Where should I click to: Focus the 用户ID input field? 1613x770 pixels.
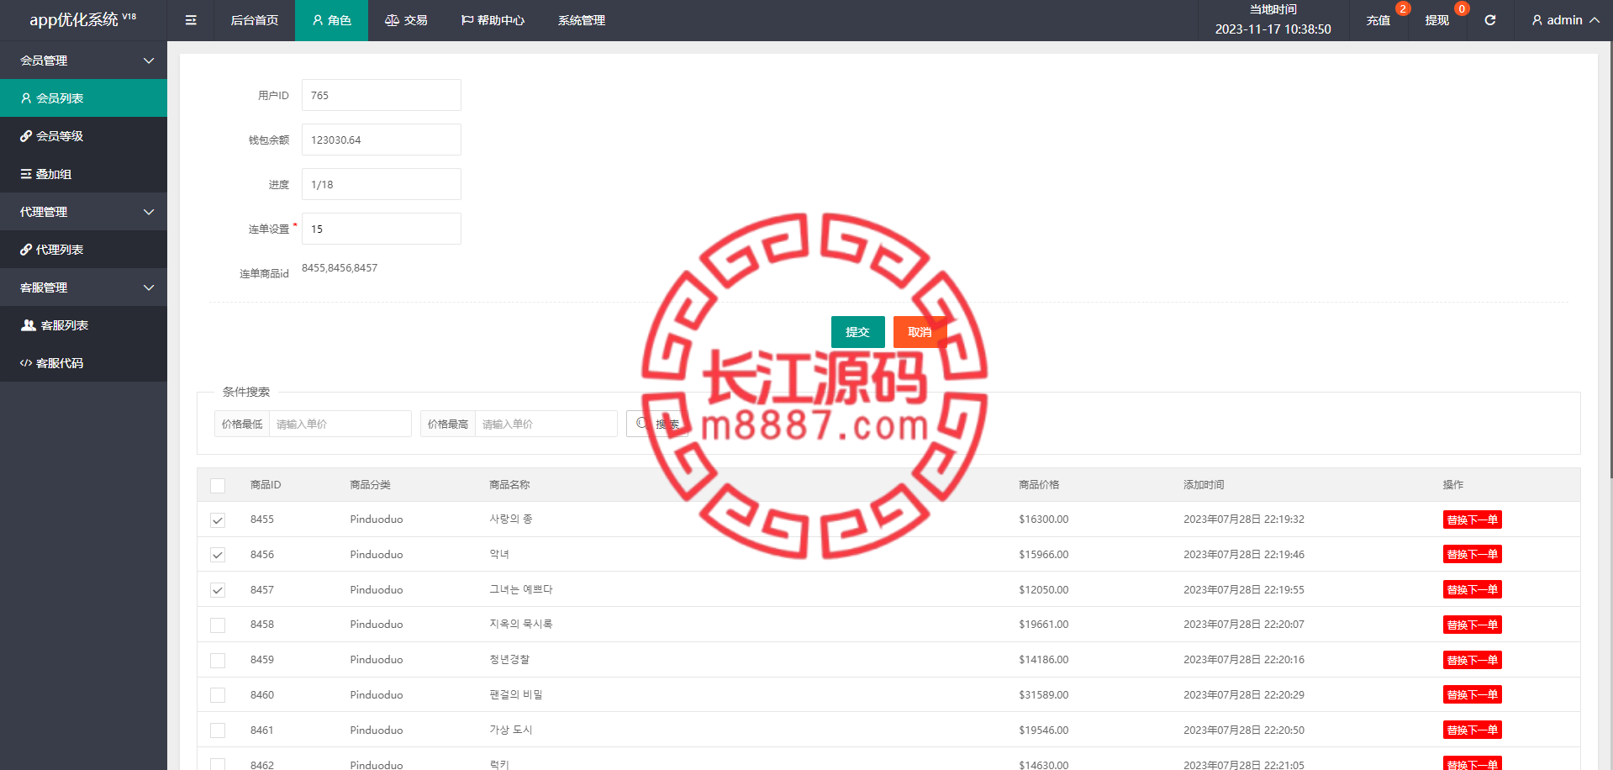[x=382, y=95]
